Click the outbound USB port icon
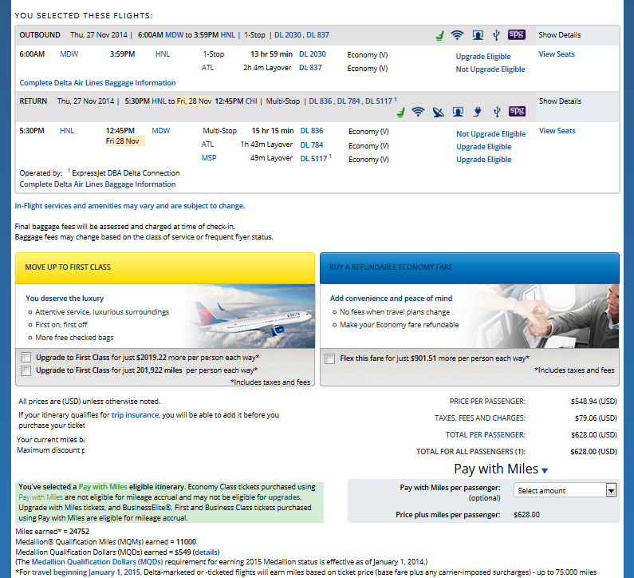634x578 pixels. (496, 35)
